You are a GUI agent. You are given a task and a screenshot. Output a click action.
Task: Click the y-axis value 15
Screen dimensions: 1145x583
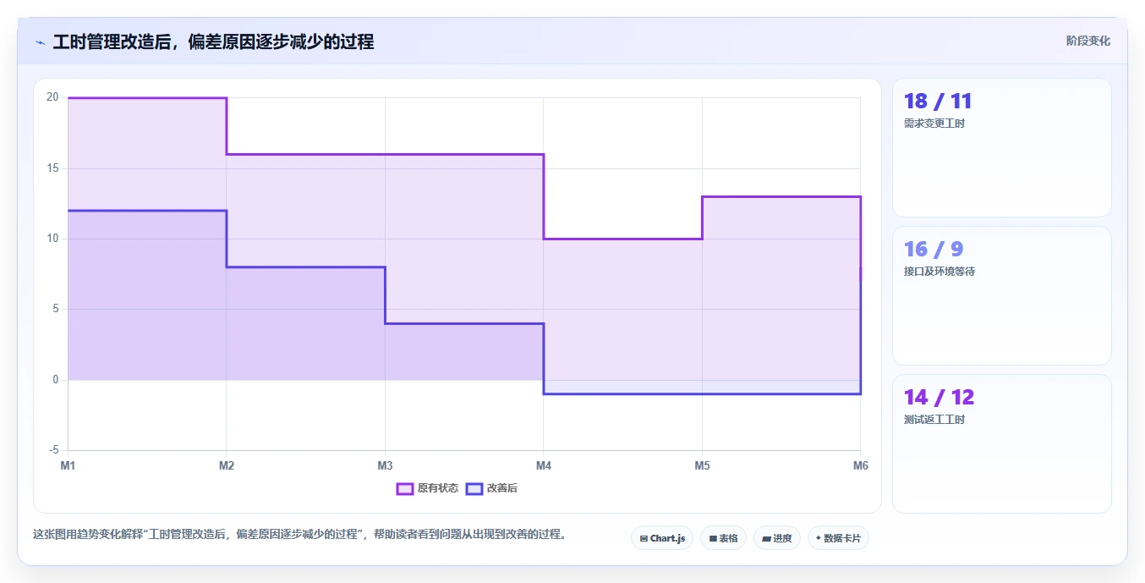[x=52, y=168]
